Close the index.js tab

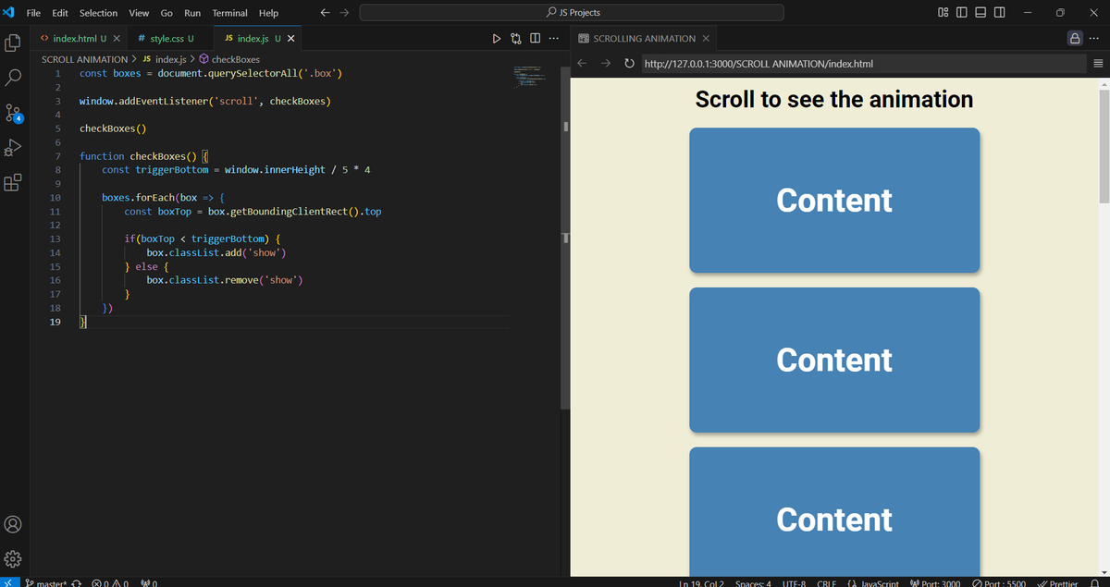pyautogui.click(x=291, y=39)
